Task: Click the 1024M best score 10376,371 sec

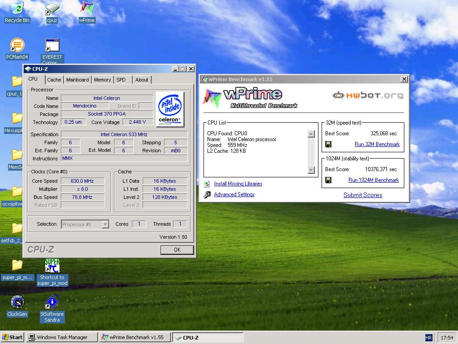Action: tap(381, 169)
